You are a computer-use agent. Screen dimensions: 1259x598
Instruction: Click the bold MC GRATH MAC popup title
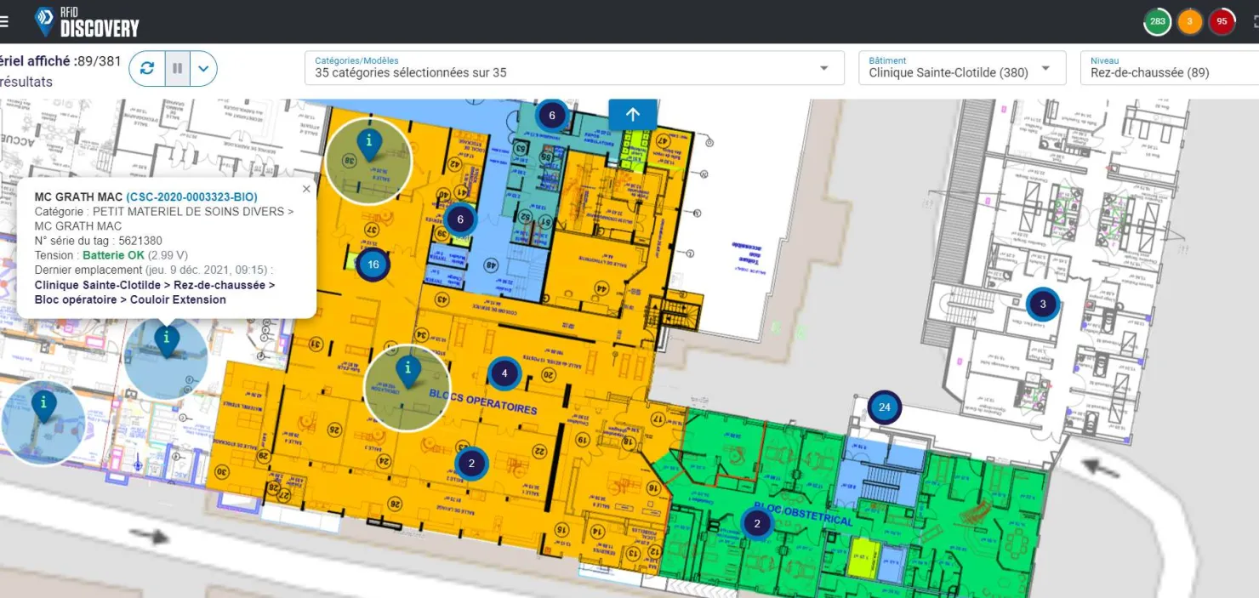pyautogui.click(x=78, y=197)
